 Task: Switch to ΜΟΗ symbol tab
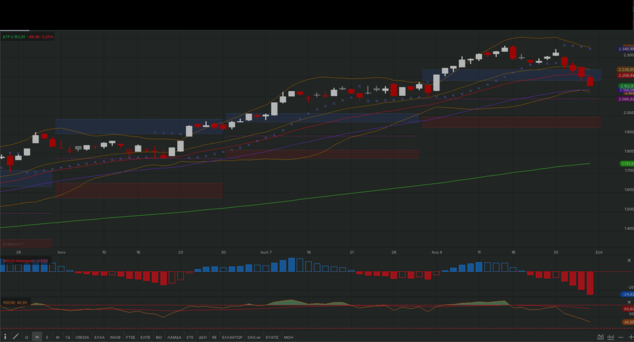pos(288,337)
